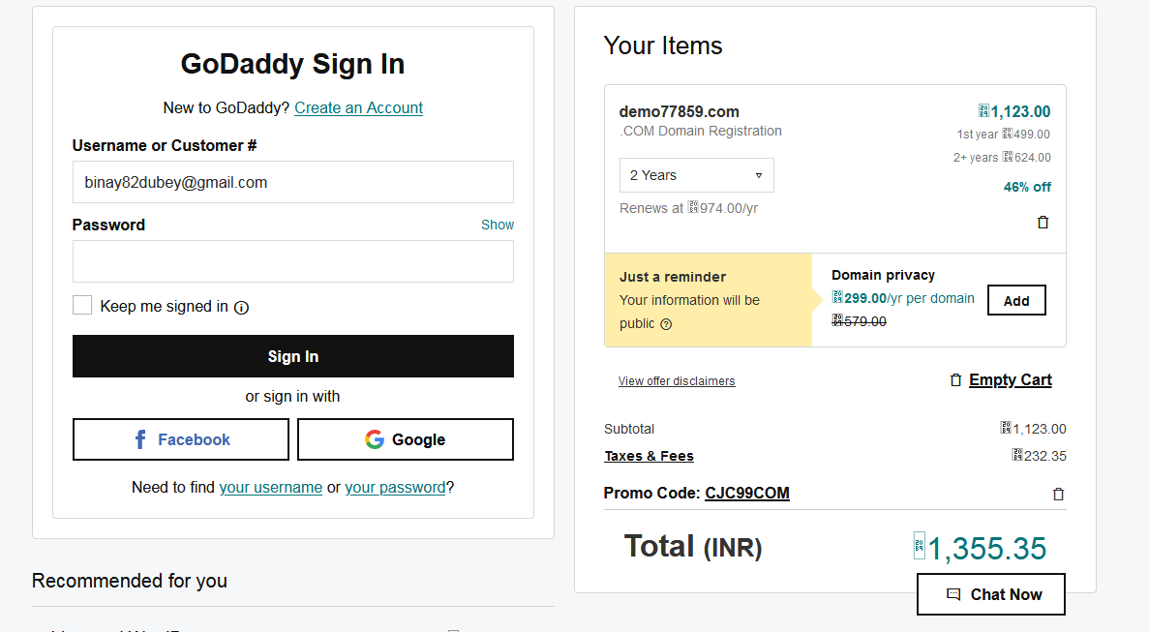Focus the Password input field
Image resolution: width=1149 pixels, height=632 pixels.
pyautogui.click(x=292, y=261)
